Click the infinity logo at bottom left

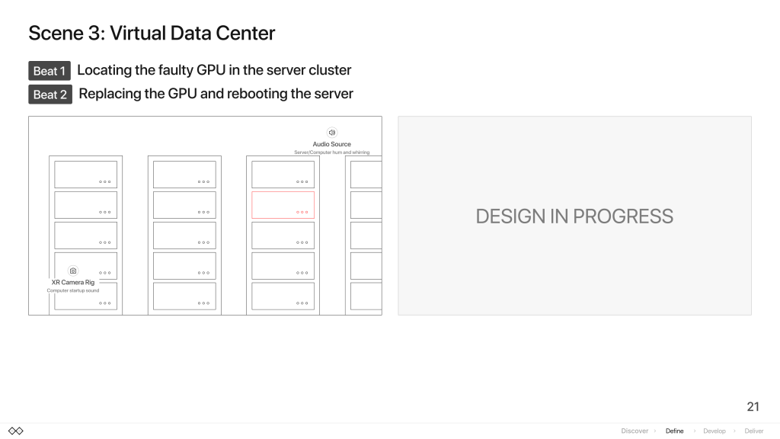click(16, 431)
